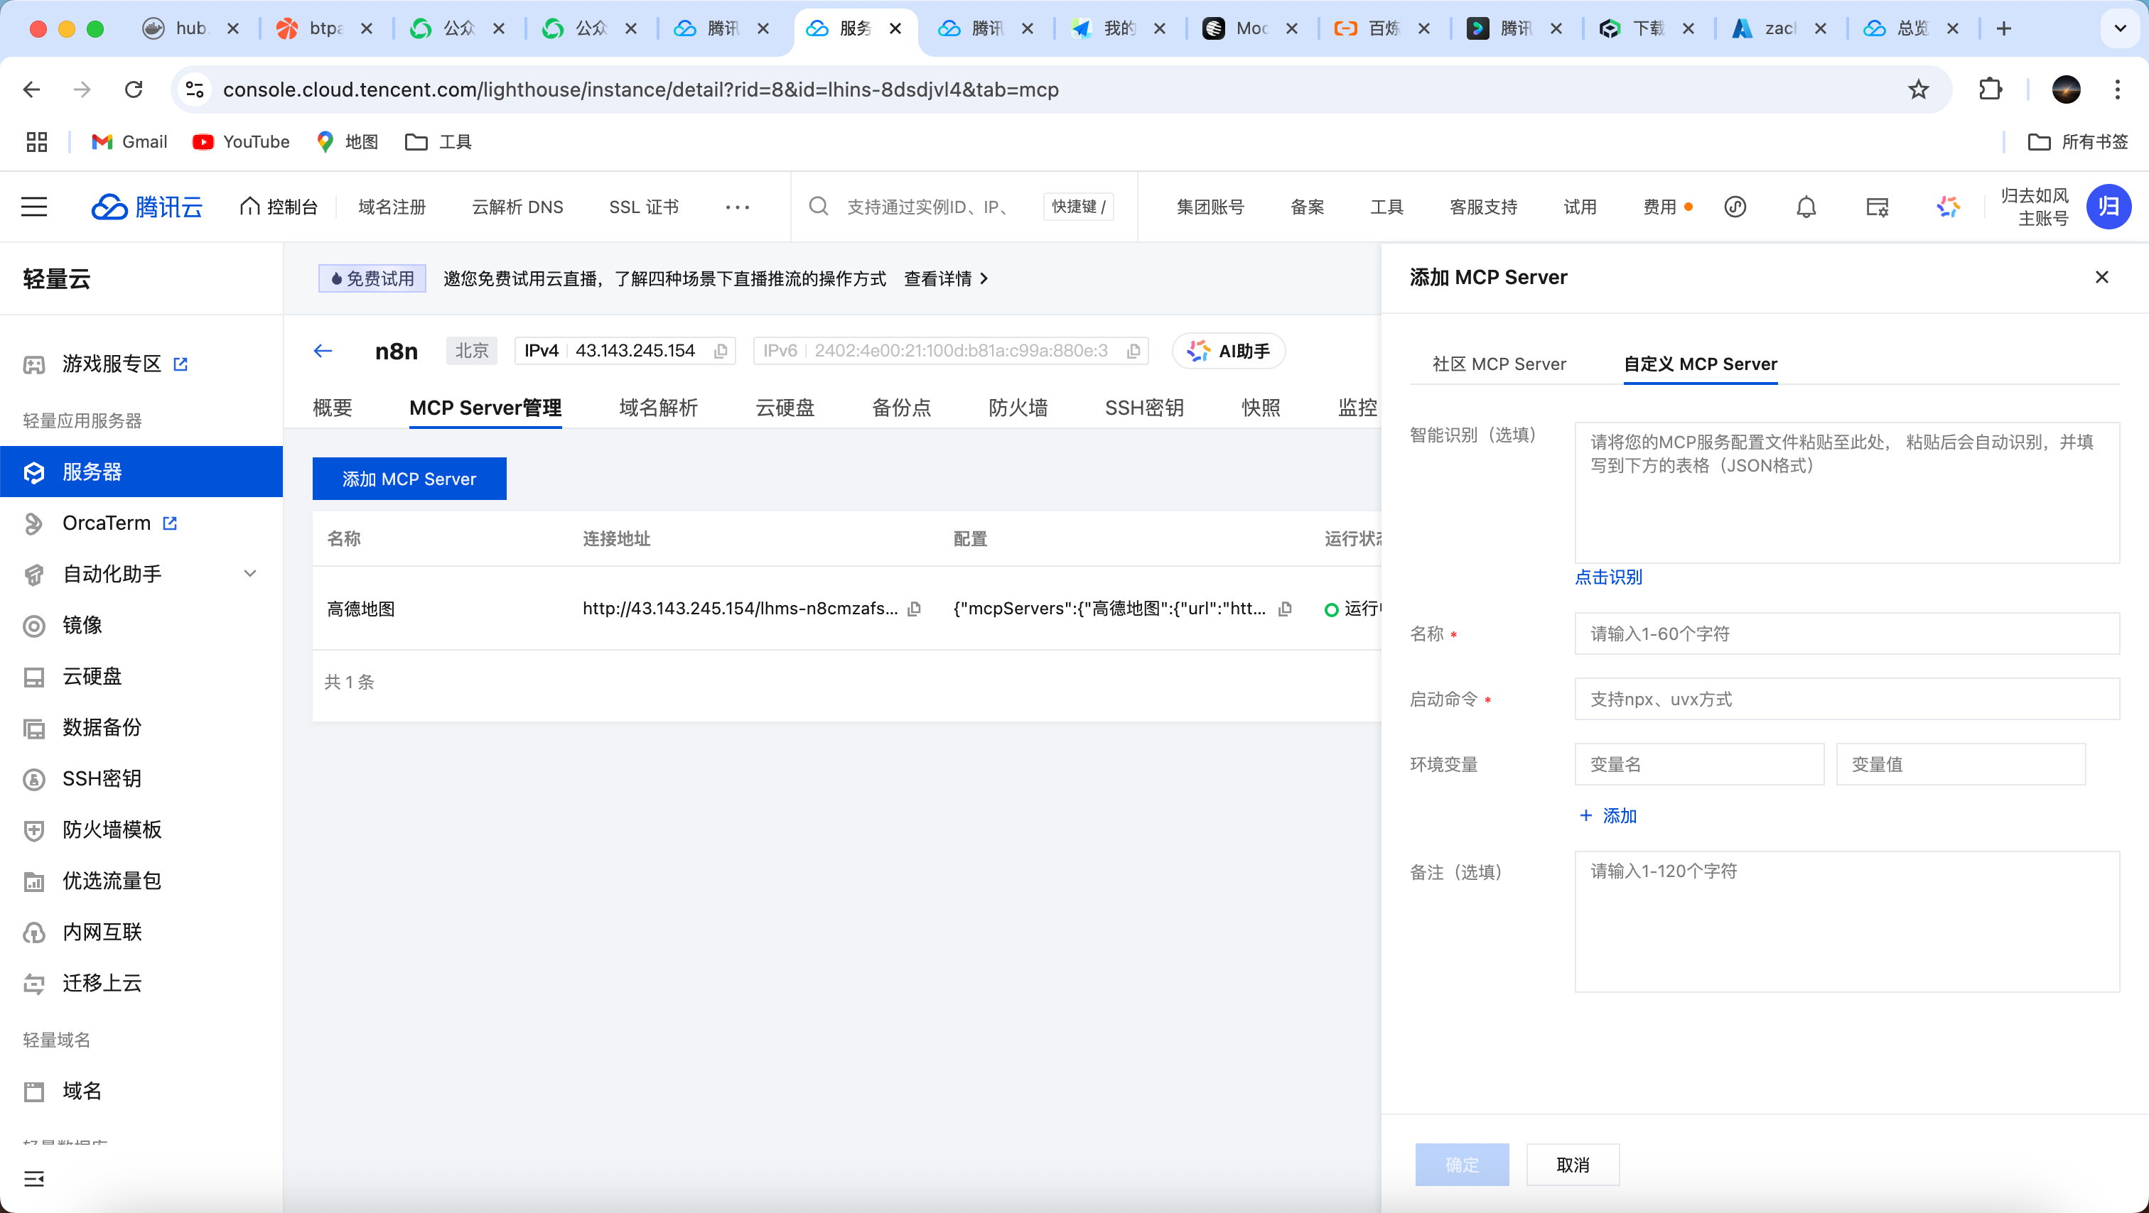The height and width of the screenshot is (1213, 2149).
Task: Copy the IPv6 address
Action: pyautogui.click(x=1133, y=351)
